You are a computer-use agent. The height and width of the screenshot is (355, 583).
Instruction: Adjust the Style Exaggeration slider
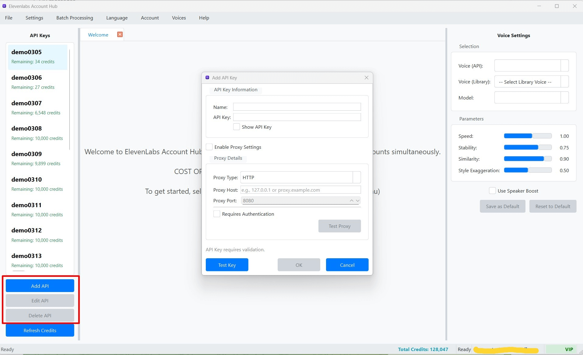(528, 170)
